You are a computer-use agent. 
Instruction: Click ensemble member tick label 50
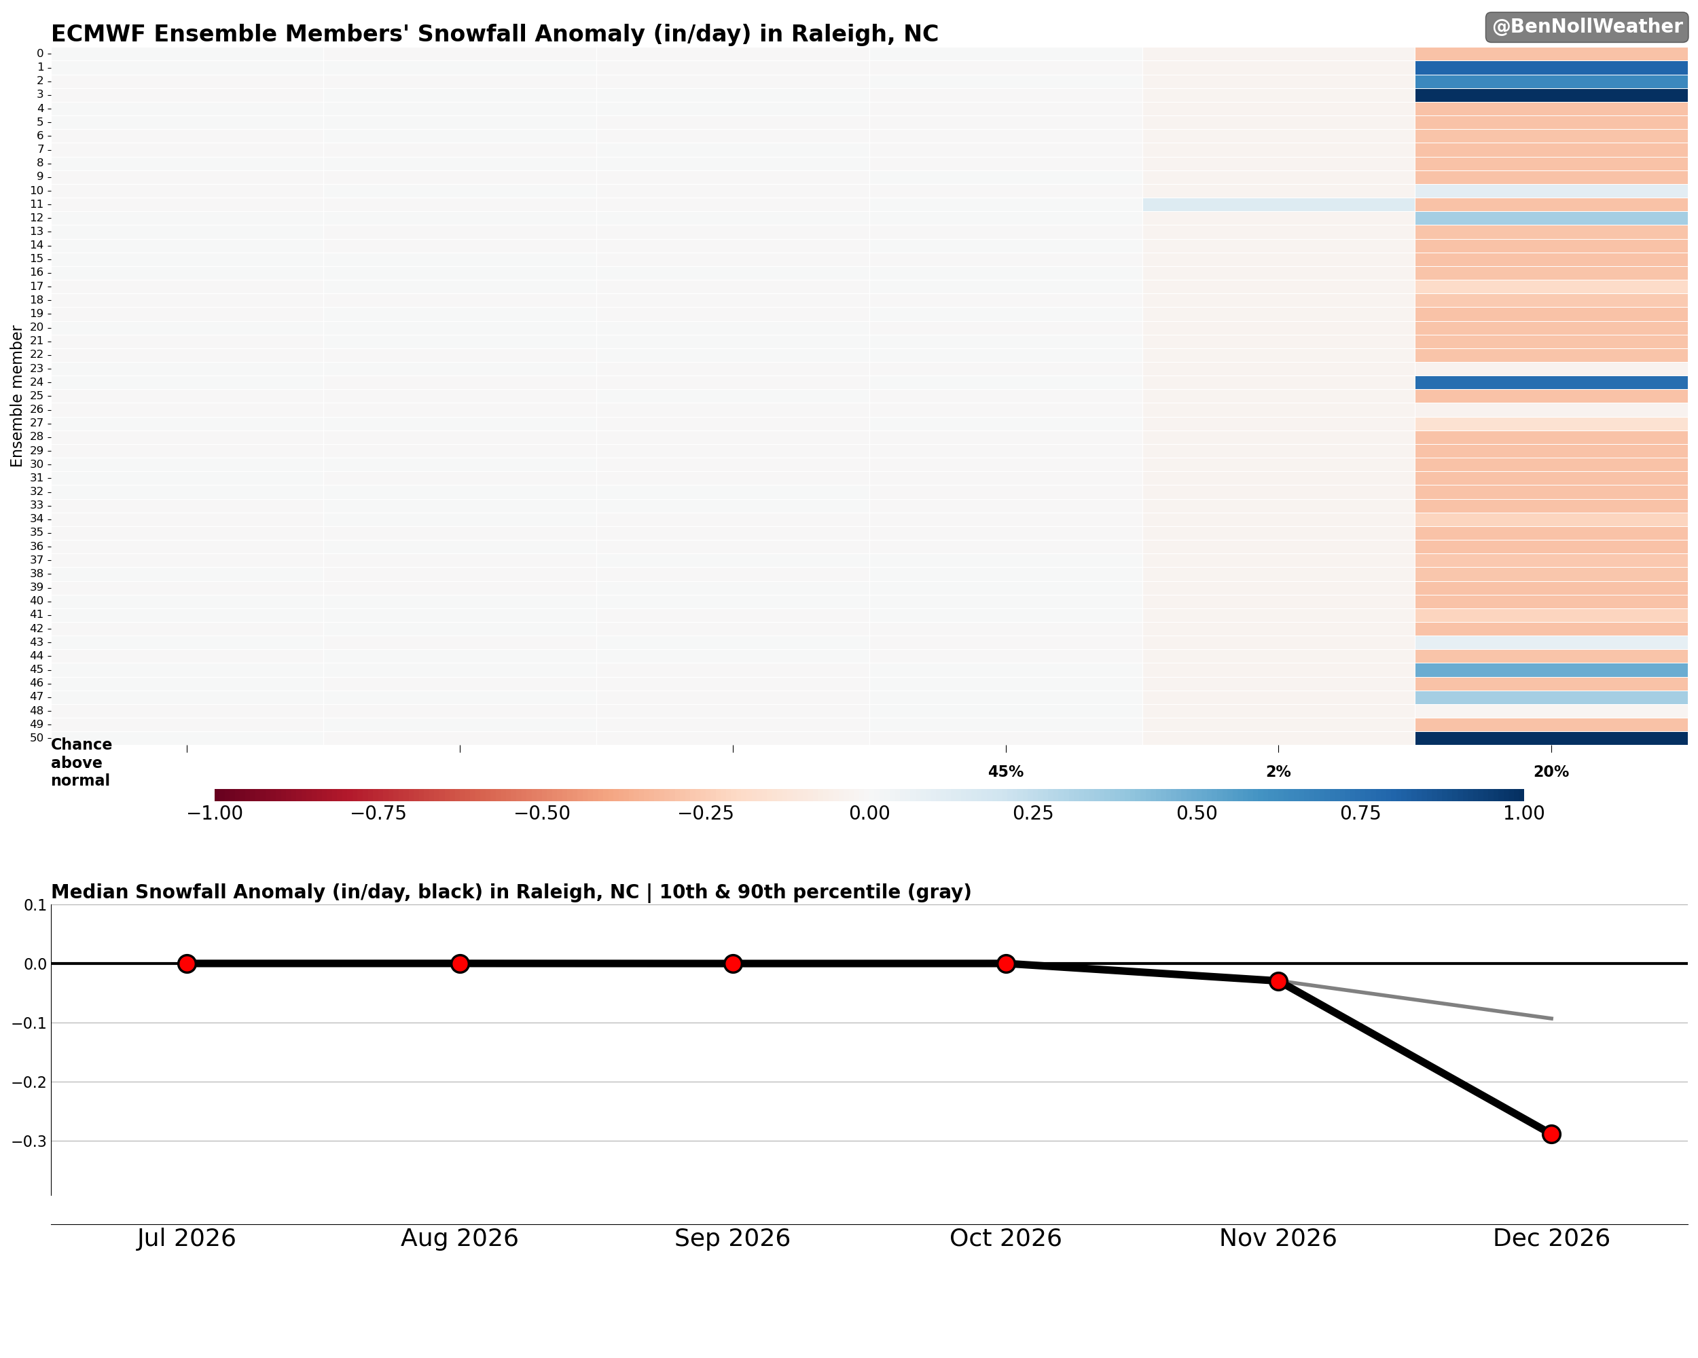(x=38, y=739)
